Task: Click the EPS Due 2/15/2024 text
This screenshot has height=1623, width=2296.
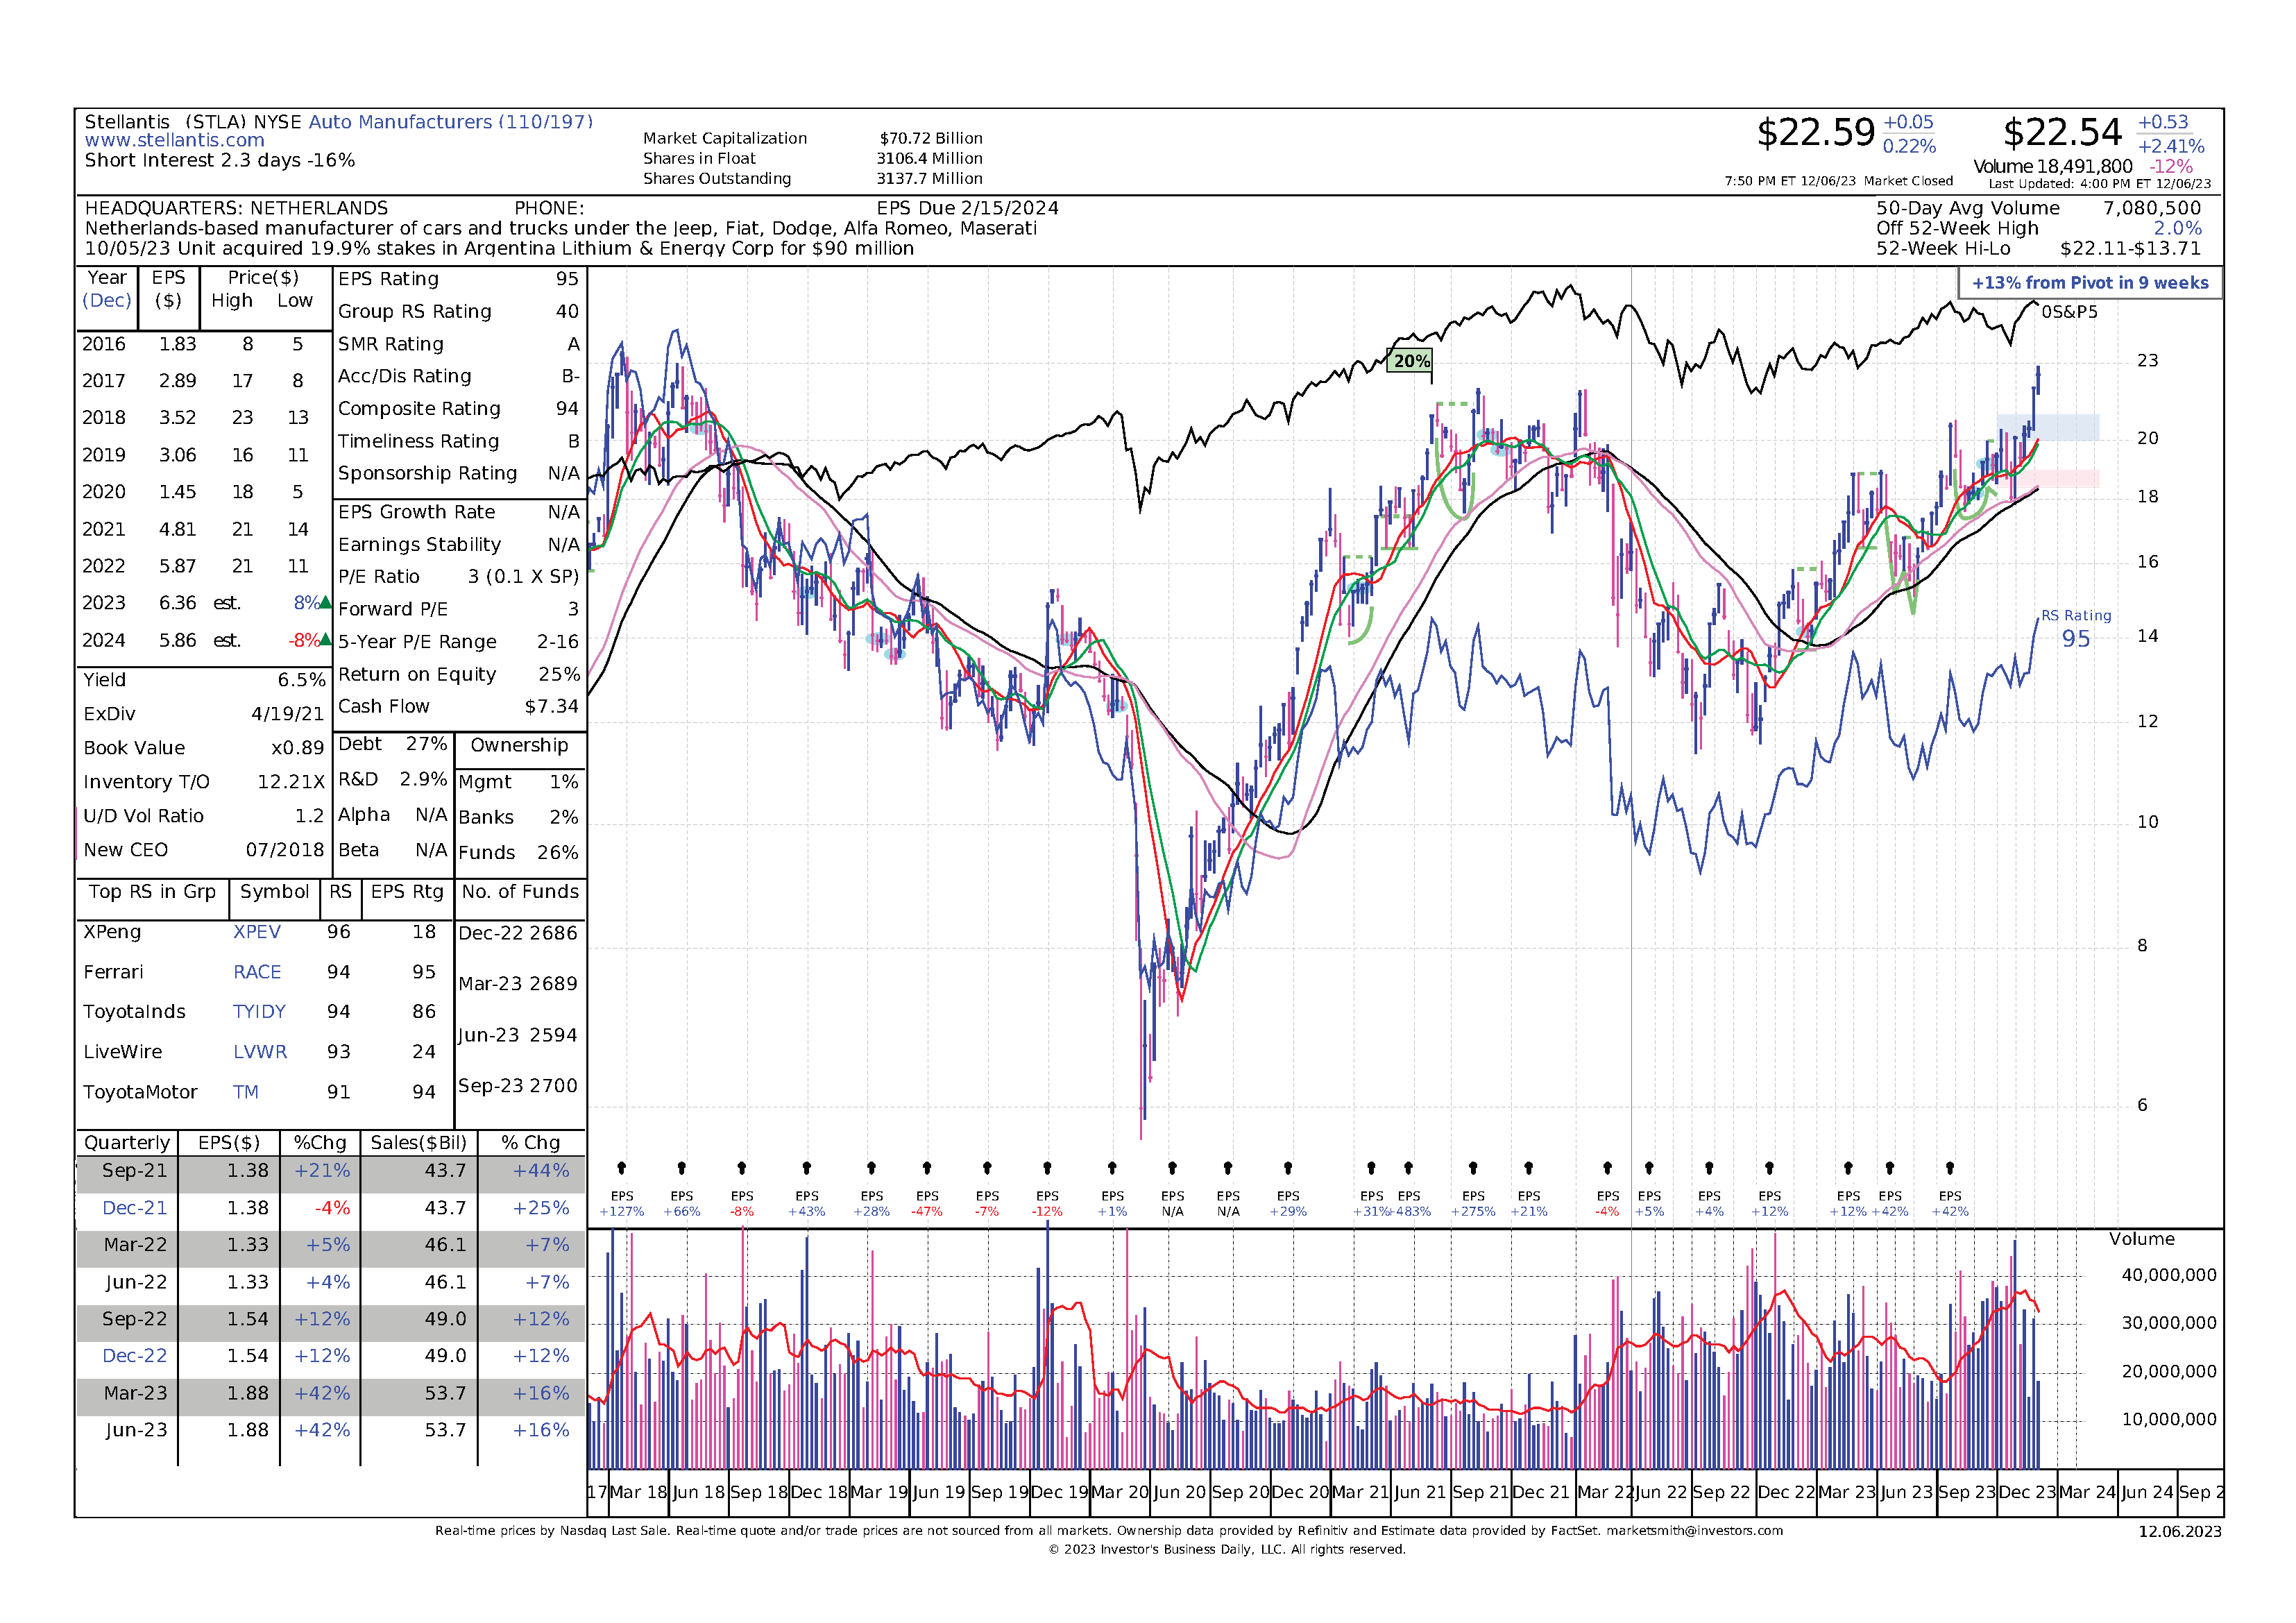Action: coord(967,208)
